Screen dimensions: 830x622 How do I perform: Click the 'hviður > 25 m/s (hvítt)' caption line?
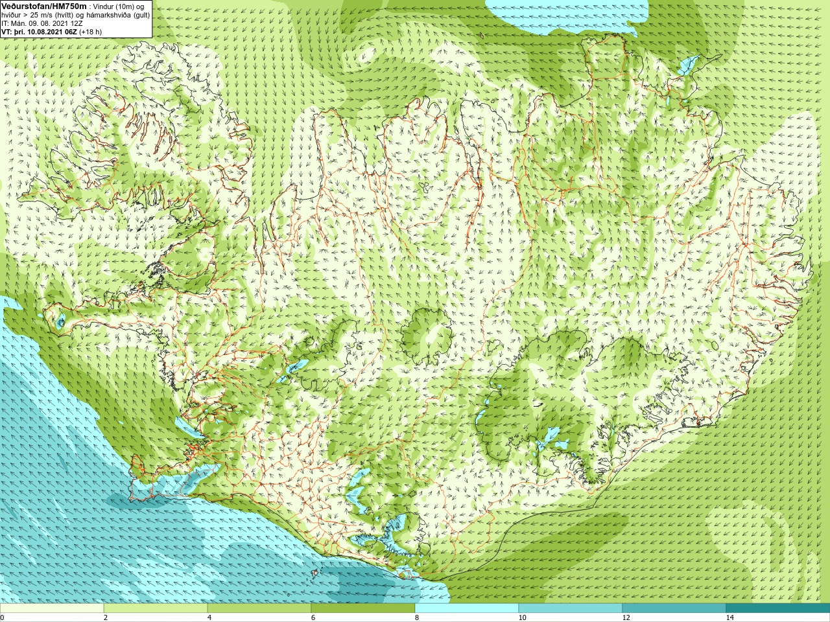pos(75,15)
